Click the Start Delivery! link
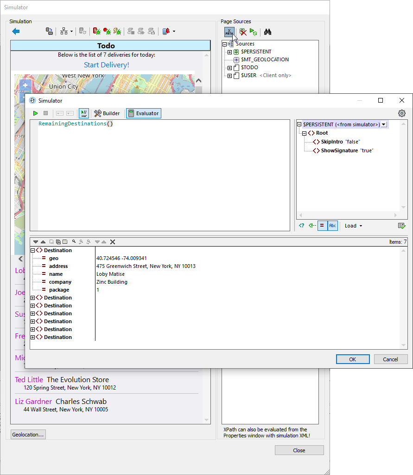The image size is (413, 475). pyautogui.click(x=106, y=65)
